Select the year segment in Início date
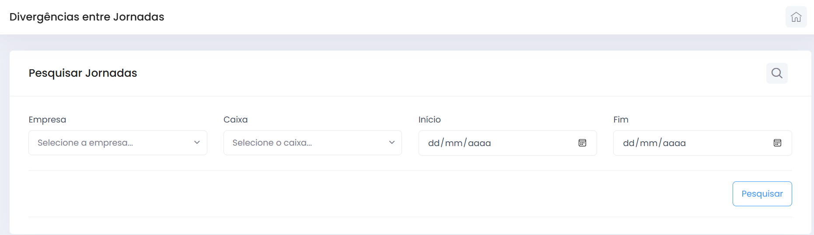814x235 pixels. pos(479,143)
